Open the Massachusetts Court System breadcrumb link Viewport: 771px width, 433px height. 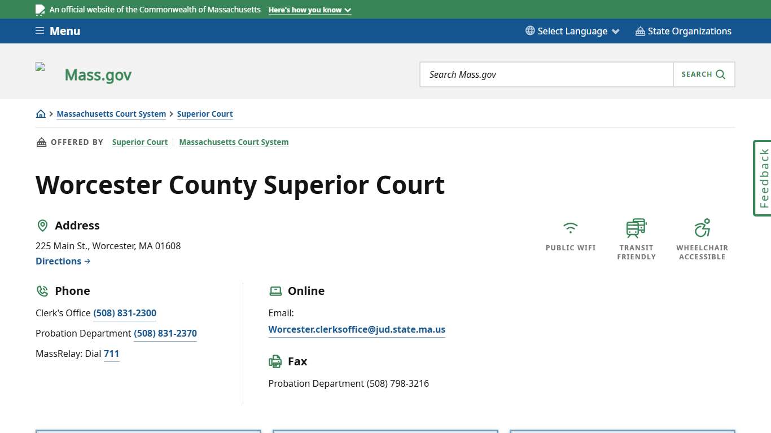click(x=111, y=114)
